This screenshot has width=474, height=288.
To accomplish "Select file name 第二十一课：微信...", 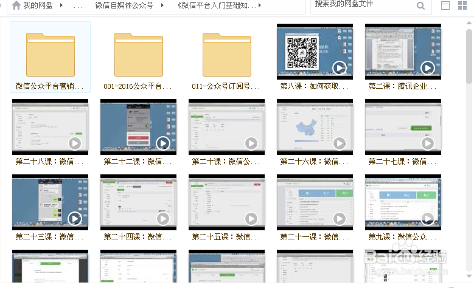I will tap(314, 237).
